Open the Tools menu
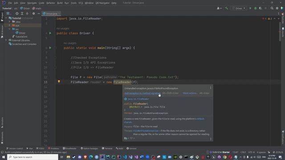 (73, 3)
